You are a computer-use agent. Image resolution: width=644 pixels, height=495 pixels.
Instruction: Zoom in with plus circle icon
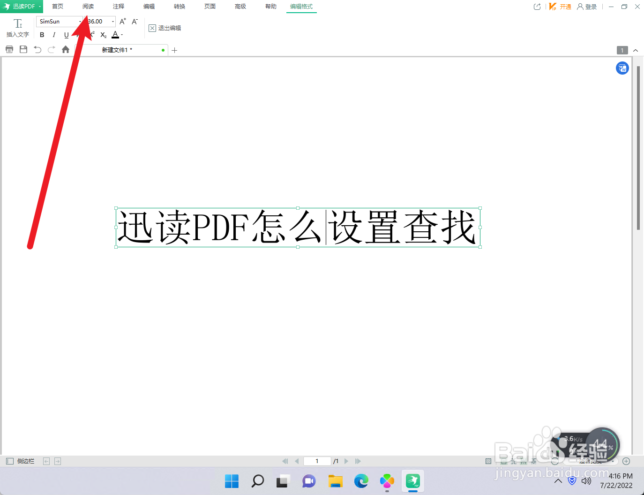click(x=626, y=461)
